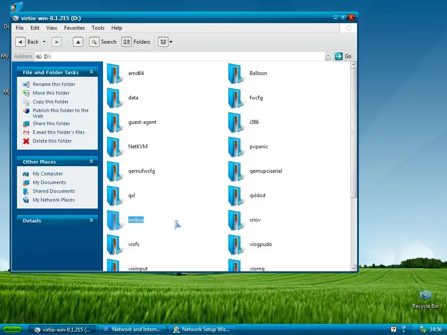Image resolution: width=447 pixels, height=335 pixels.
Task: Open My Network Places link
Action: 54,200
